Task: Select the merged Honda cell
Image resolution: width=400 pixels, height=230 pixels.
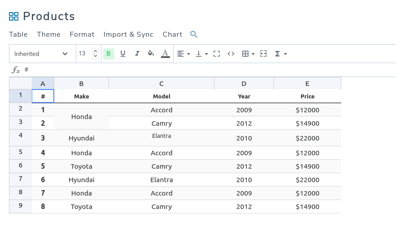Action: coord(81,116)
